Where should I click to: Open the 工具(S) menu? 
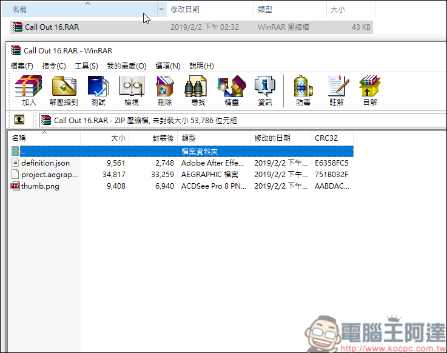86,66
